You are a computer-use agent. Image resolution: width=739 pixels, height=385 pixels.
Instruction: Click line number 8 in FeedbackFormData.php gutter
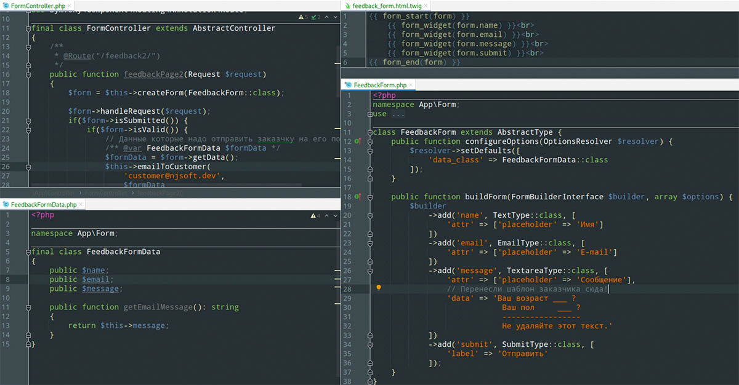coord(7,279)
